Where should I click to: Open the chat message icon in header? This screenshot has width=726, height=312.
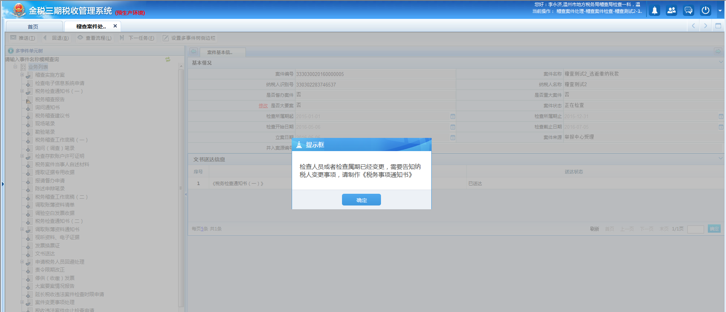click(x=689, y=11)
